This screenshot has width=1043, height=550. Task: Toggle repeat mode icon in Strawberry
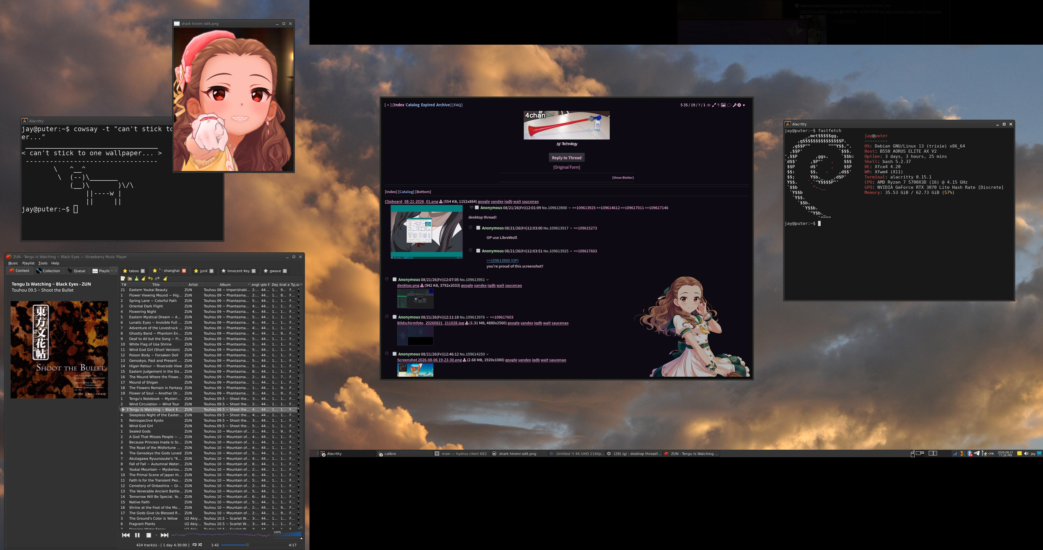(194, 545)
